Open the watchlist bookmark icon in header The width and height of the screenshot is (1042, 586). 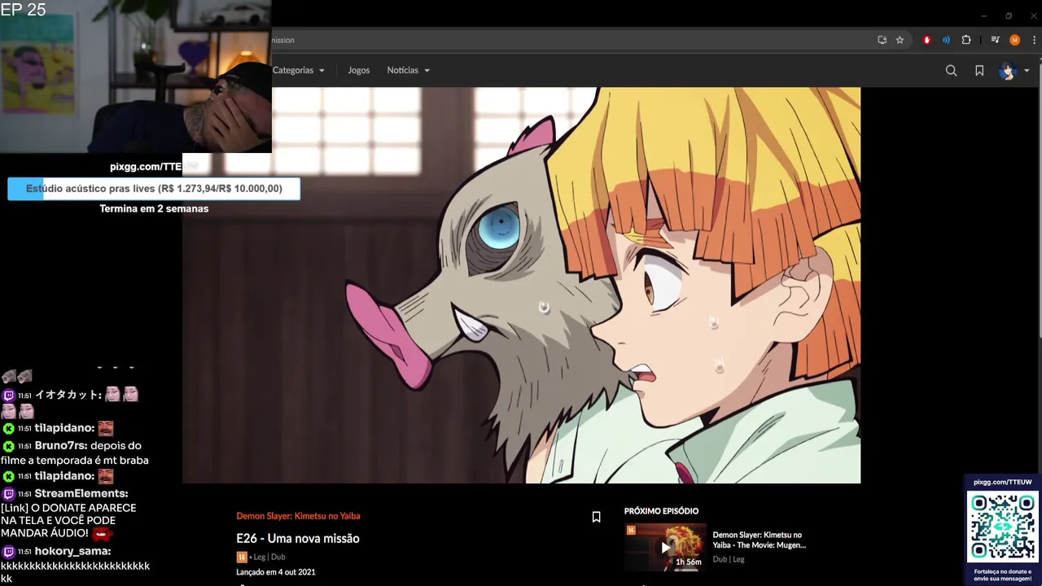pyautogui.click(x=979, y=71)
